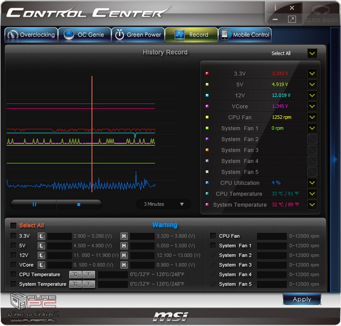Apply the warning settings
The width and height of the screenshot is (341, 326).
tap(302, 299)
